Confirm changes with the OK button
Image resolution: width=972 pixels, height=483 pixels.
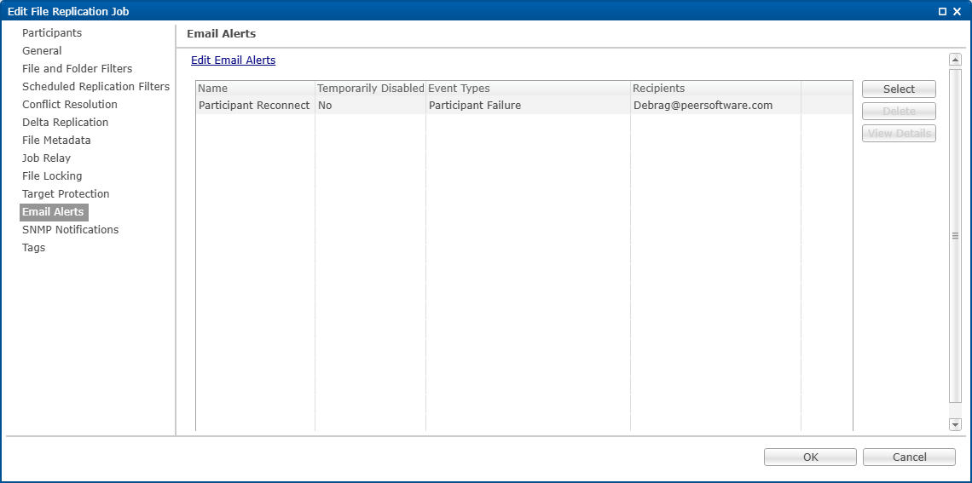pos(810,457)
